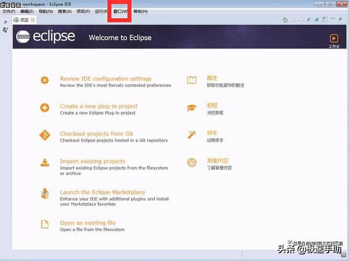Click the status bar icon at bottom right corner
349x261 pixels.
344,255
